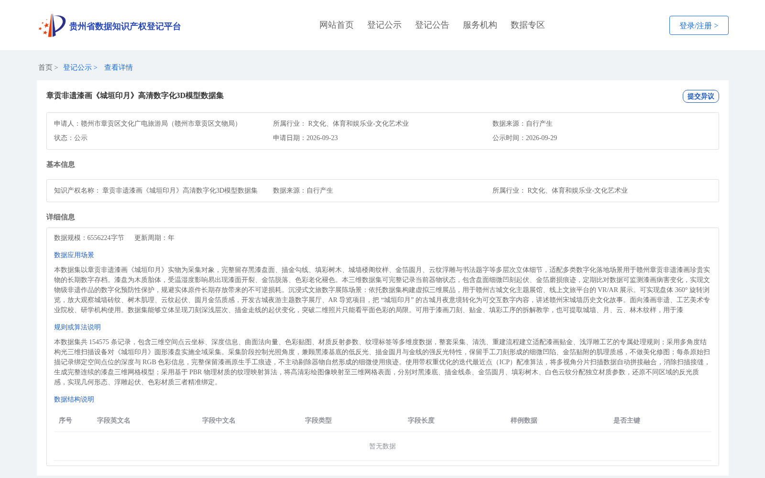
Task: Click the 数据应用场景 heading
Action: coord(74,255)
